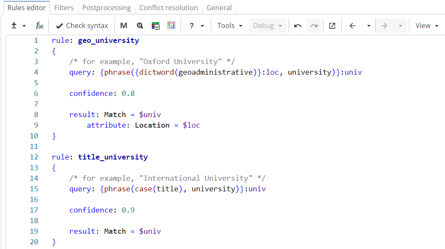Click the M macro icon
445x249 pixels.
[x=123, y=25]
